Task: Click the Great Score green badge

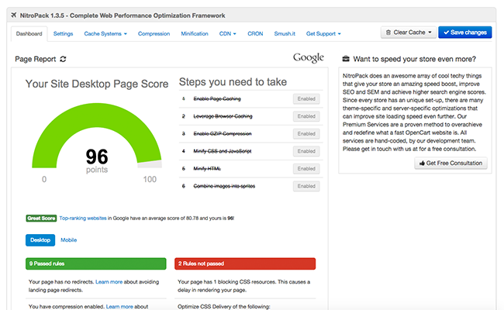Action: (x=41, y=218)
